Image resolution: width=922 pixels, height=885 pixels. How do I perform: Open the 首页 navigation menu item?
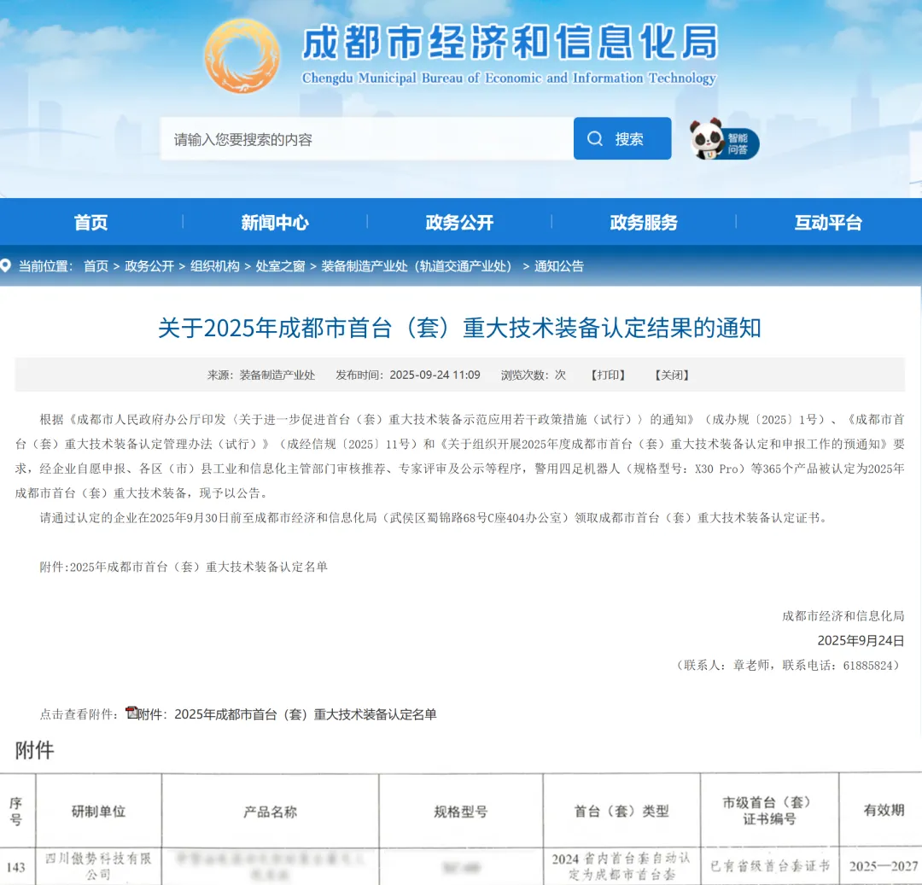click(x=91, y=223)
